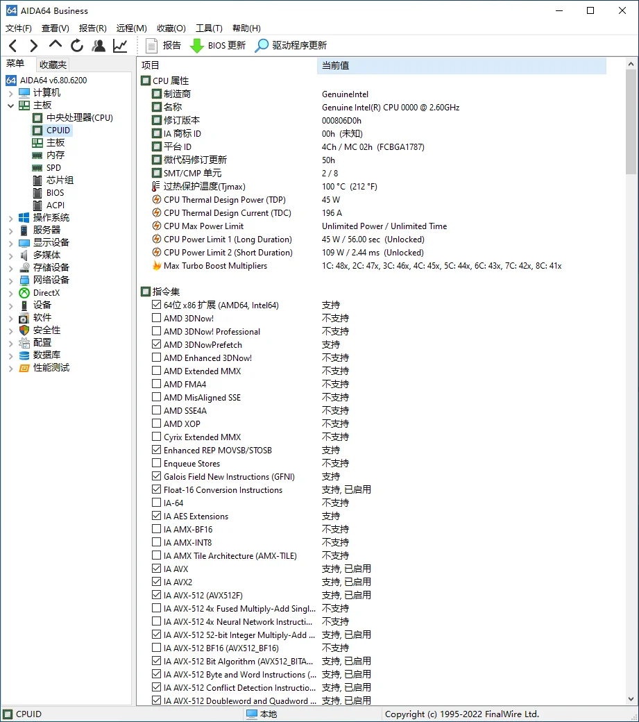Click the scrollbar down arrow
The image size is (639, 722).
point(631,700)
